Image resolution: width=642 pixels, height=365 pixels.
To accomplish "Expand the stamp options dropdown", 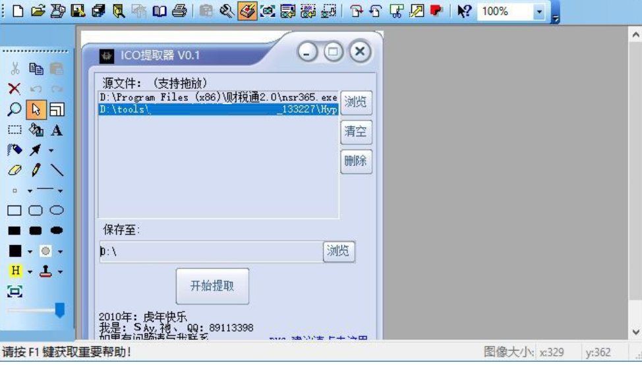I will [60, 271].
